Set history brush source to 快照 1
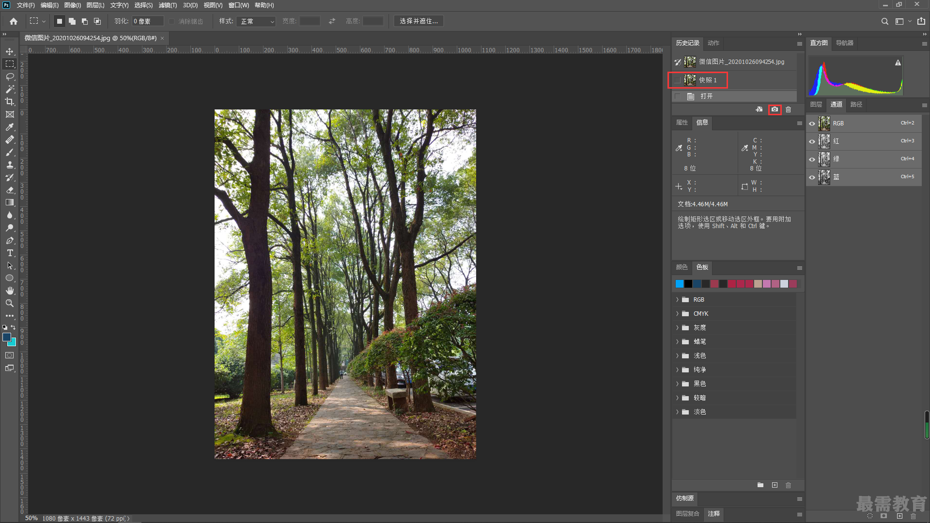Viewport: 930px width, 523px height. (677, 80)
